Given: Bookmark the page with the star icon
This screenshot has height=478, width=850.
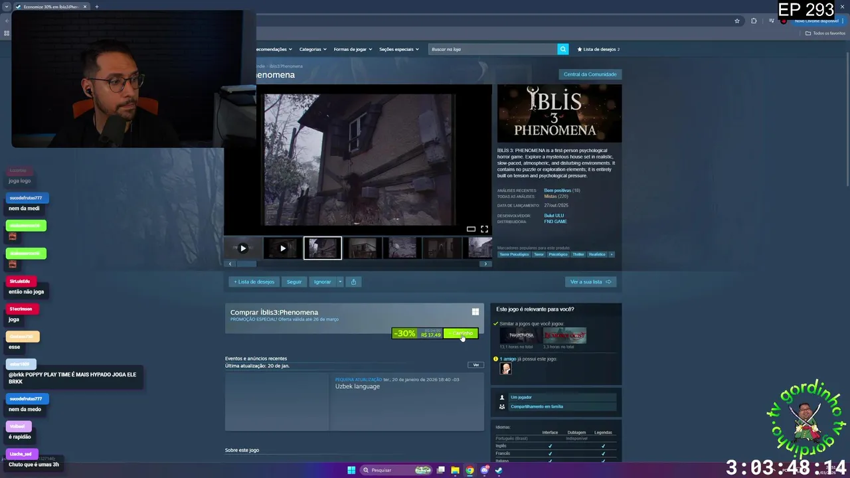Looking at the screenshot, I should pyautogui.click(x=737, y=21).
